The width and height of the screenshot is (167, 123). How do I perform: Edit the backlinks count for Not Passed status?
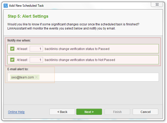36,60
